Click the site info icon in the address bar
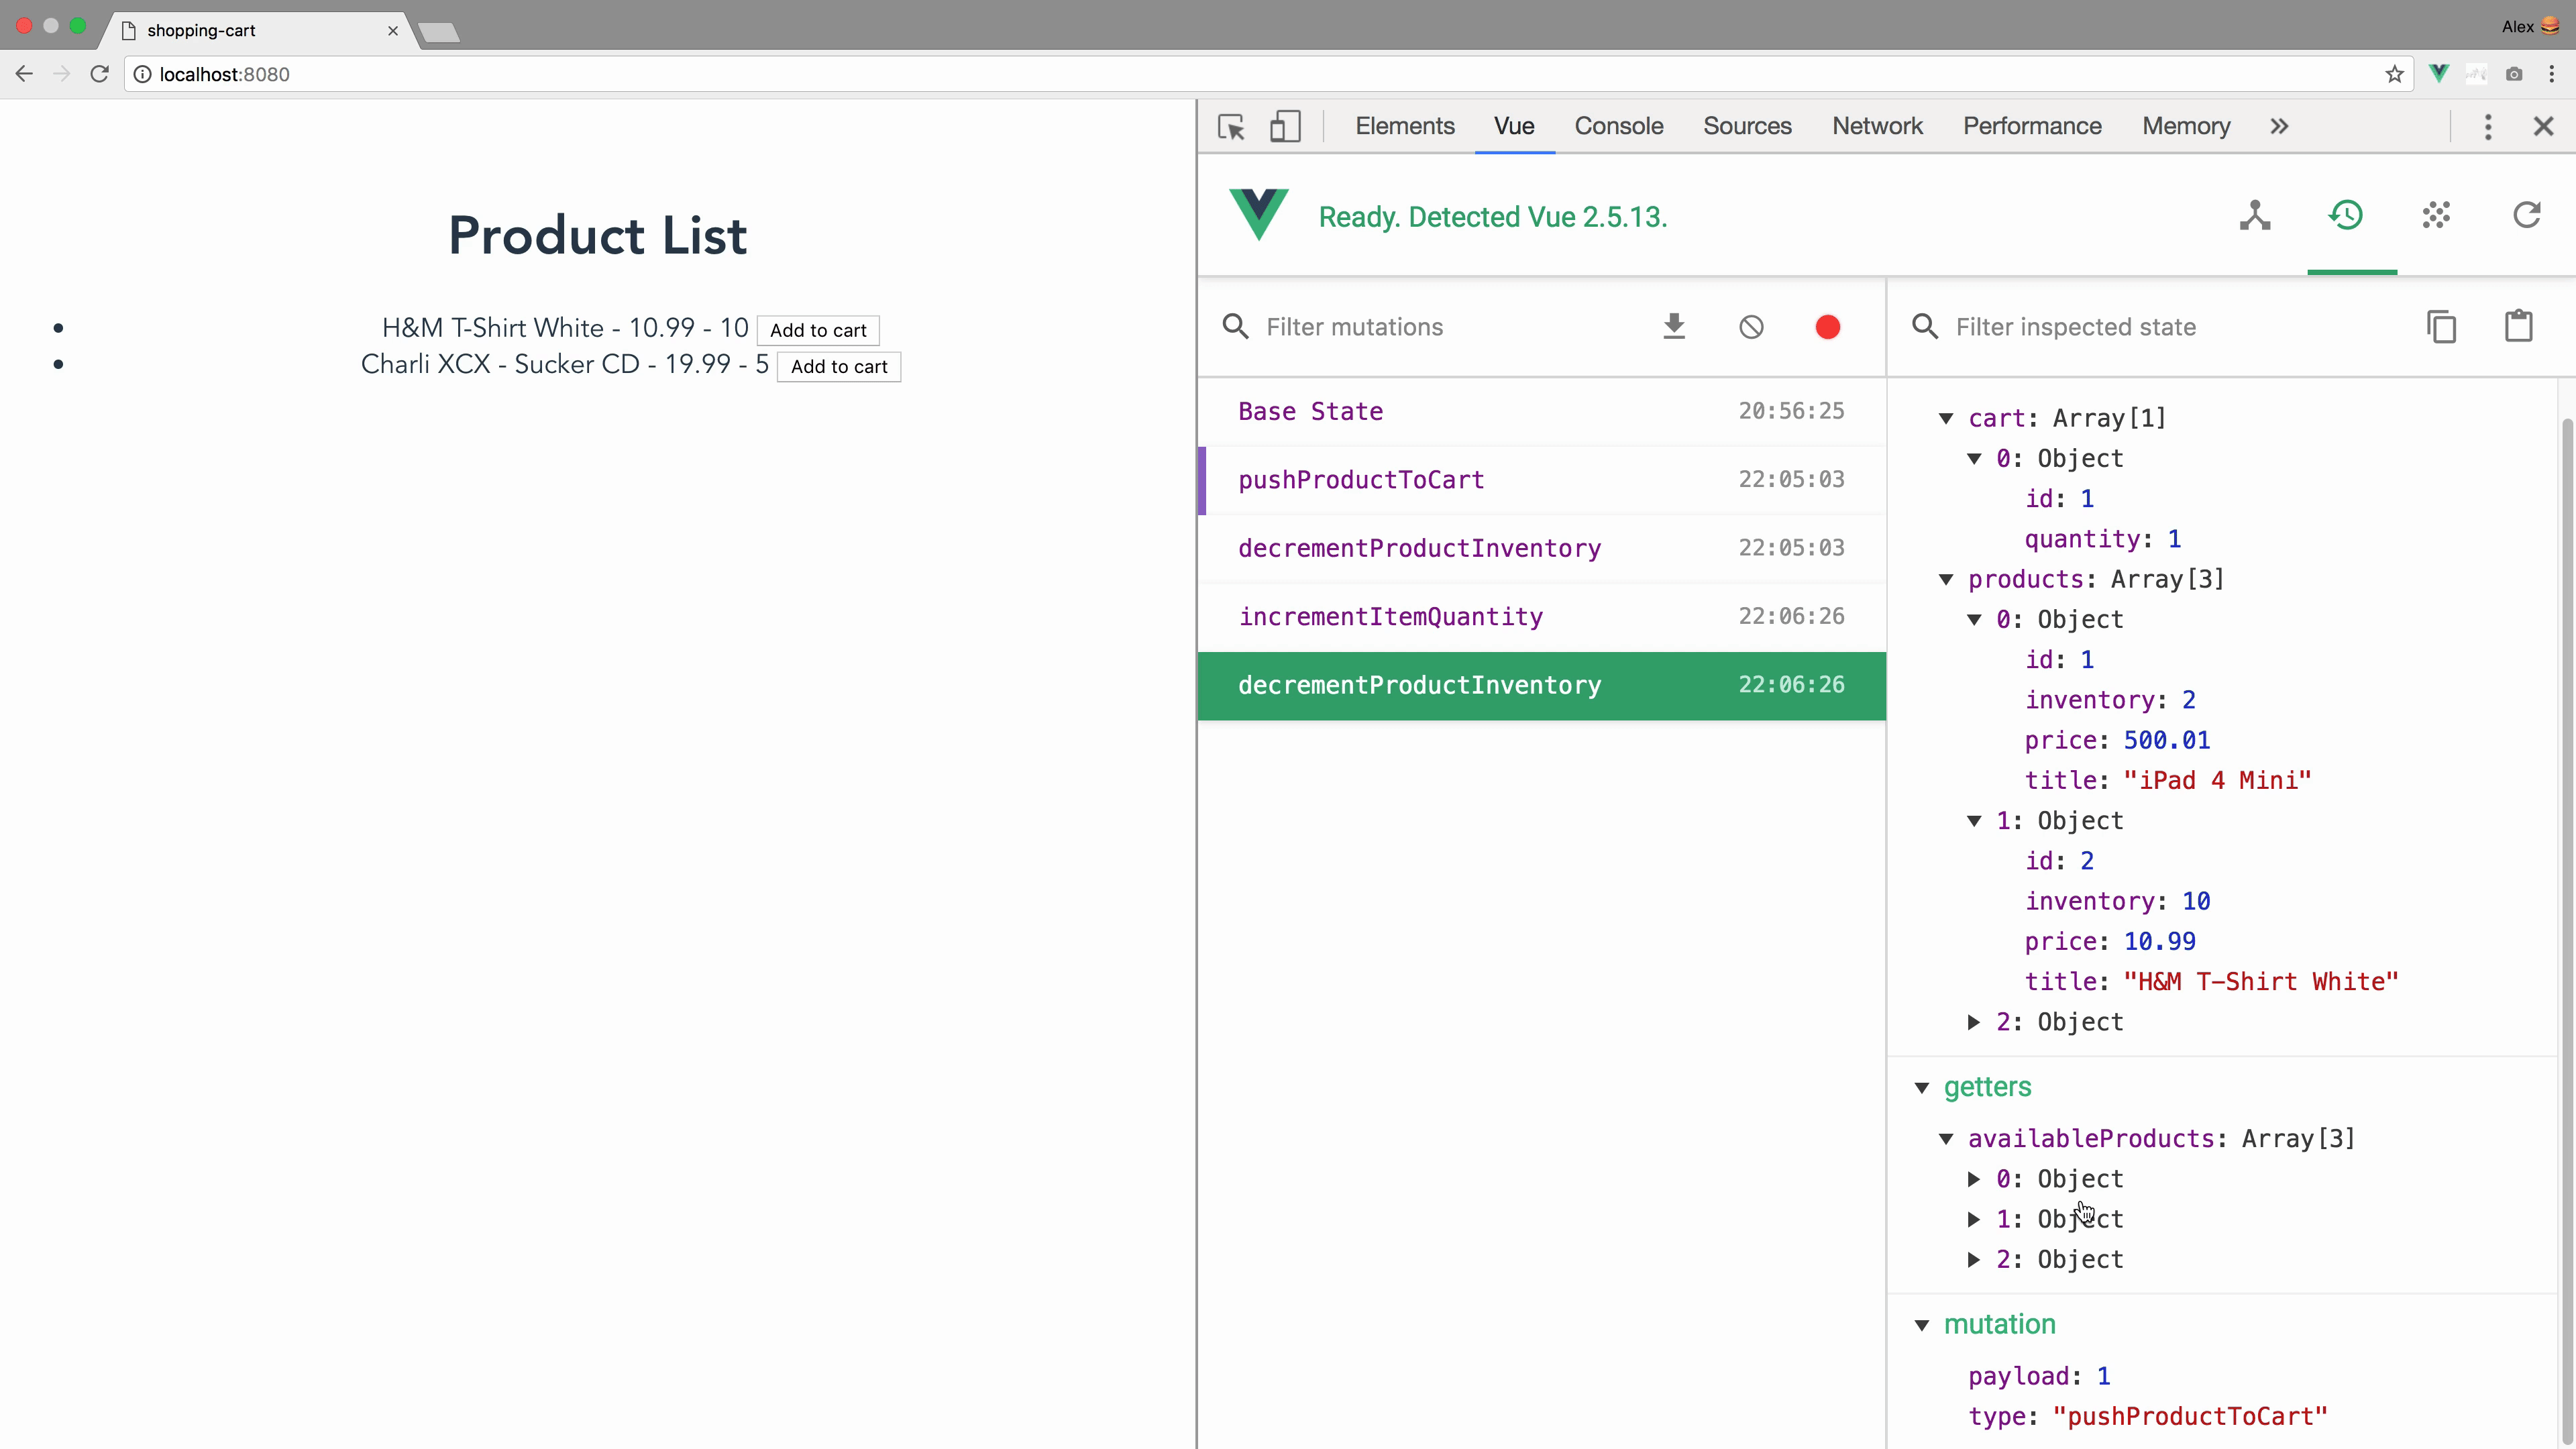This screenshot has width=2576, height=1449. point(142,74)
